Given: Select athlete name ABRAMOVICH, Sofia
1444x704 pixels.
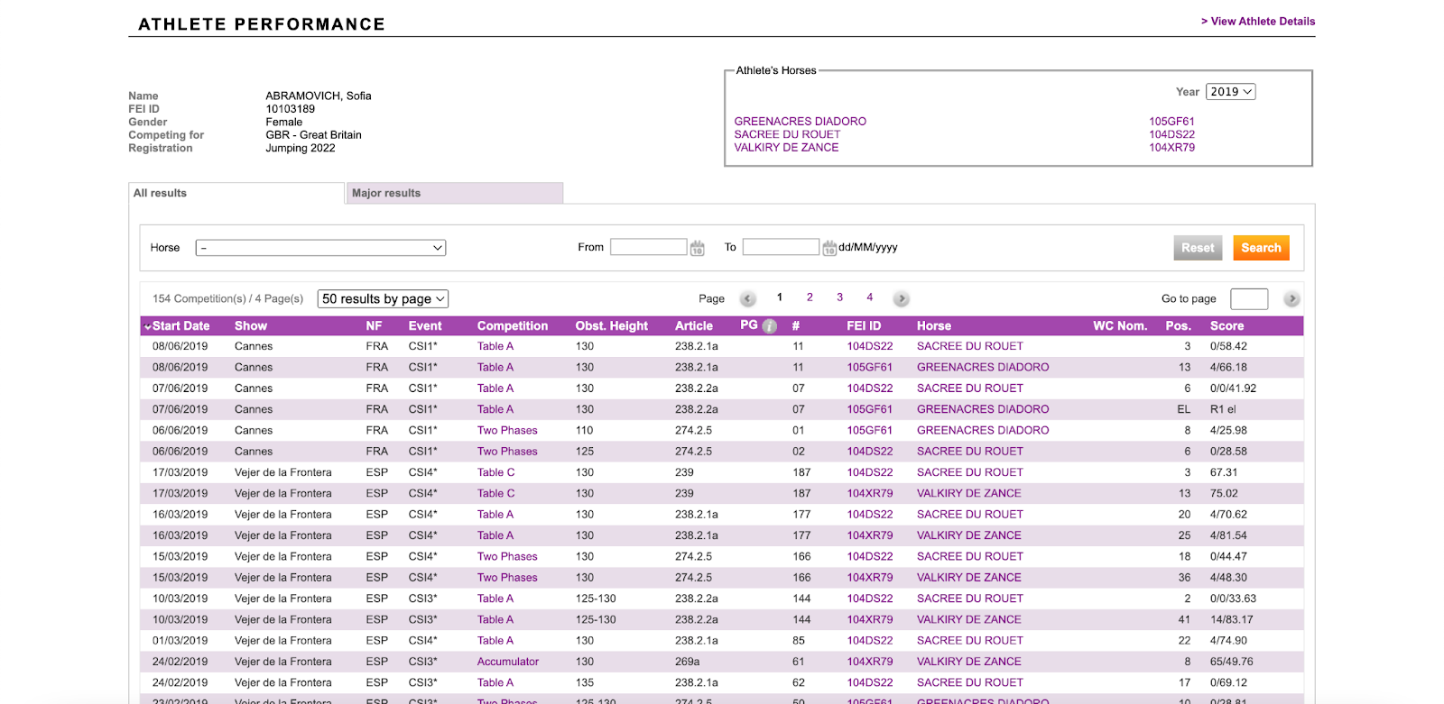Looking at the screenshot, I should tap(319, 96).
